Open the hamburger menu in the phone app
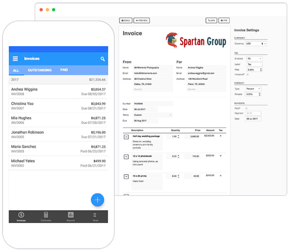Screen dimensions: 289x252 tap(15, 59)
